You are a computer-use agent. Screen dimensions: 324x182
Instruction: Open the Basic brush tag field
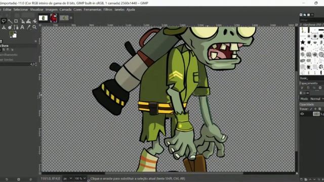tap(312, 78)
